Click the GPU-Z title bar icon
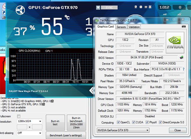Image resolution: width=191 pixels, height=139 pixels. coord(97,21)
